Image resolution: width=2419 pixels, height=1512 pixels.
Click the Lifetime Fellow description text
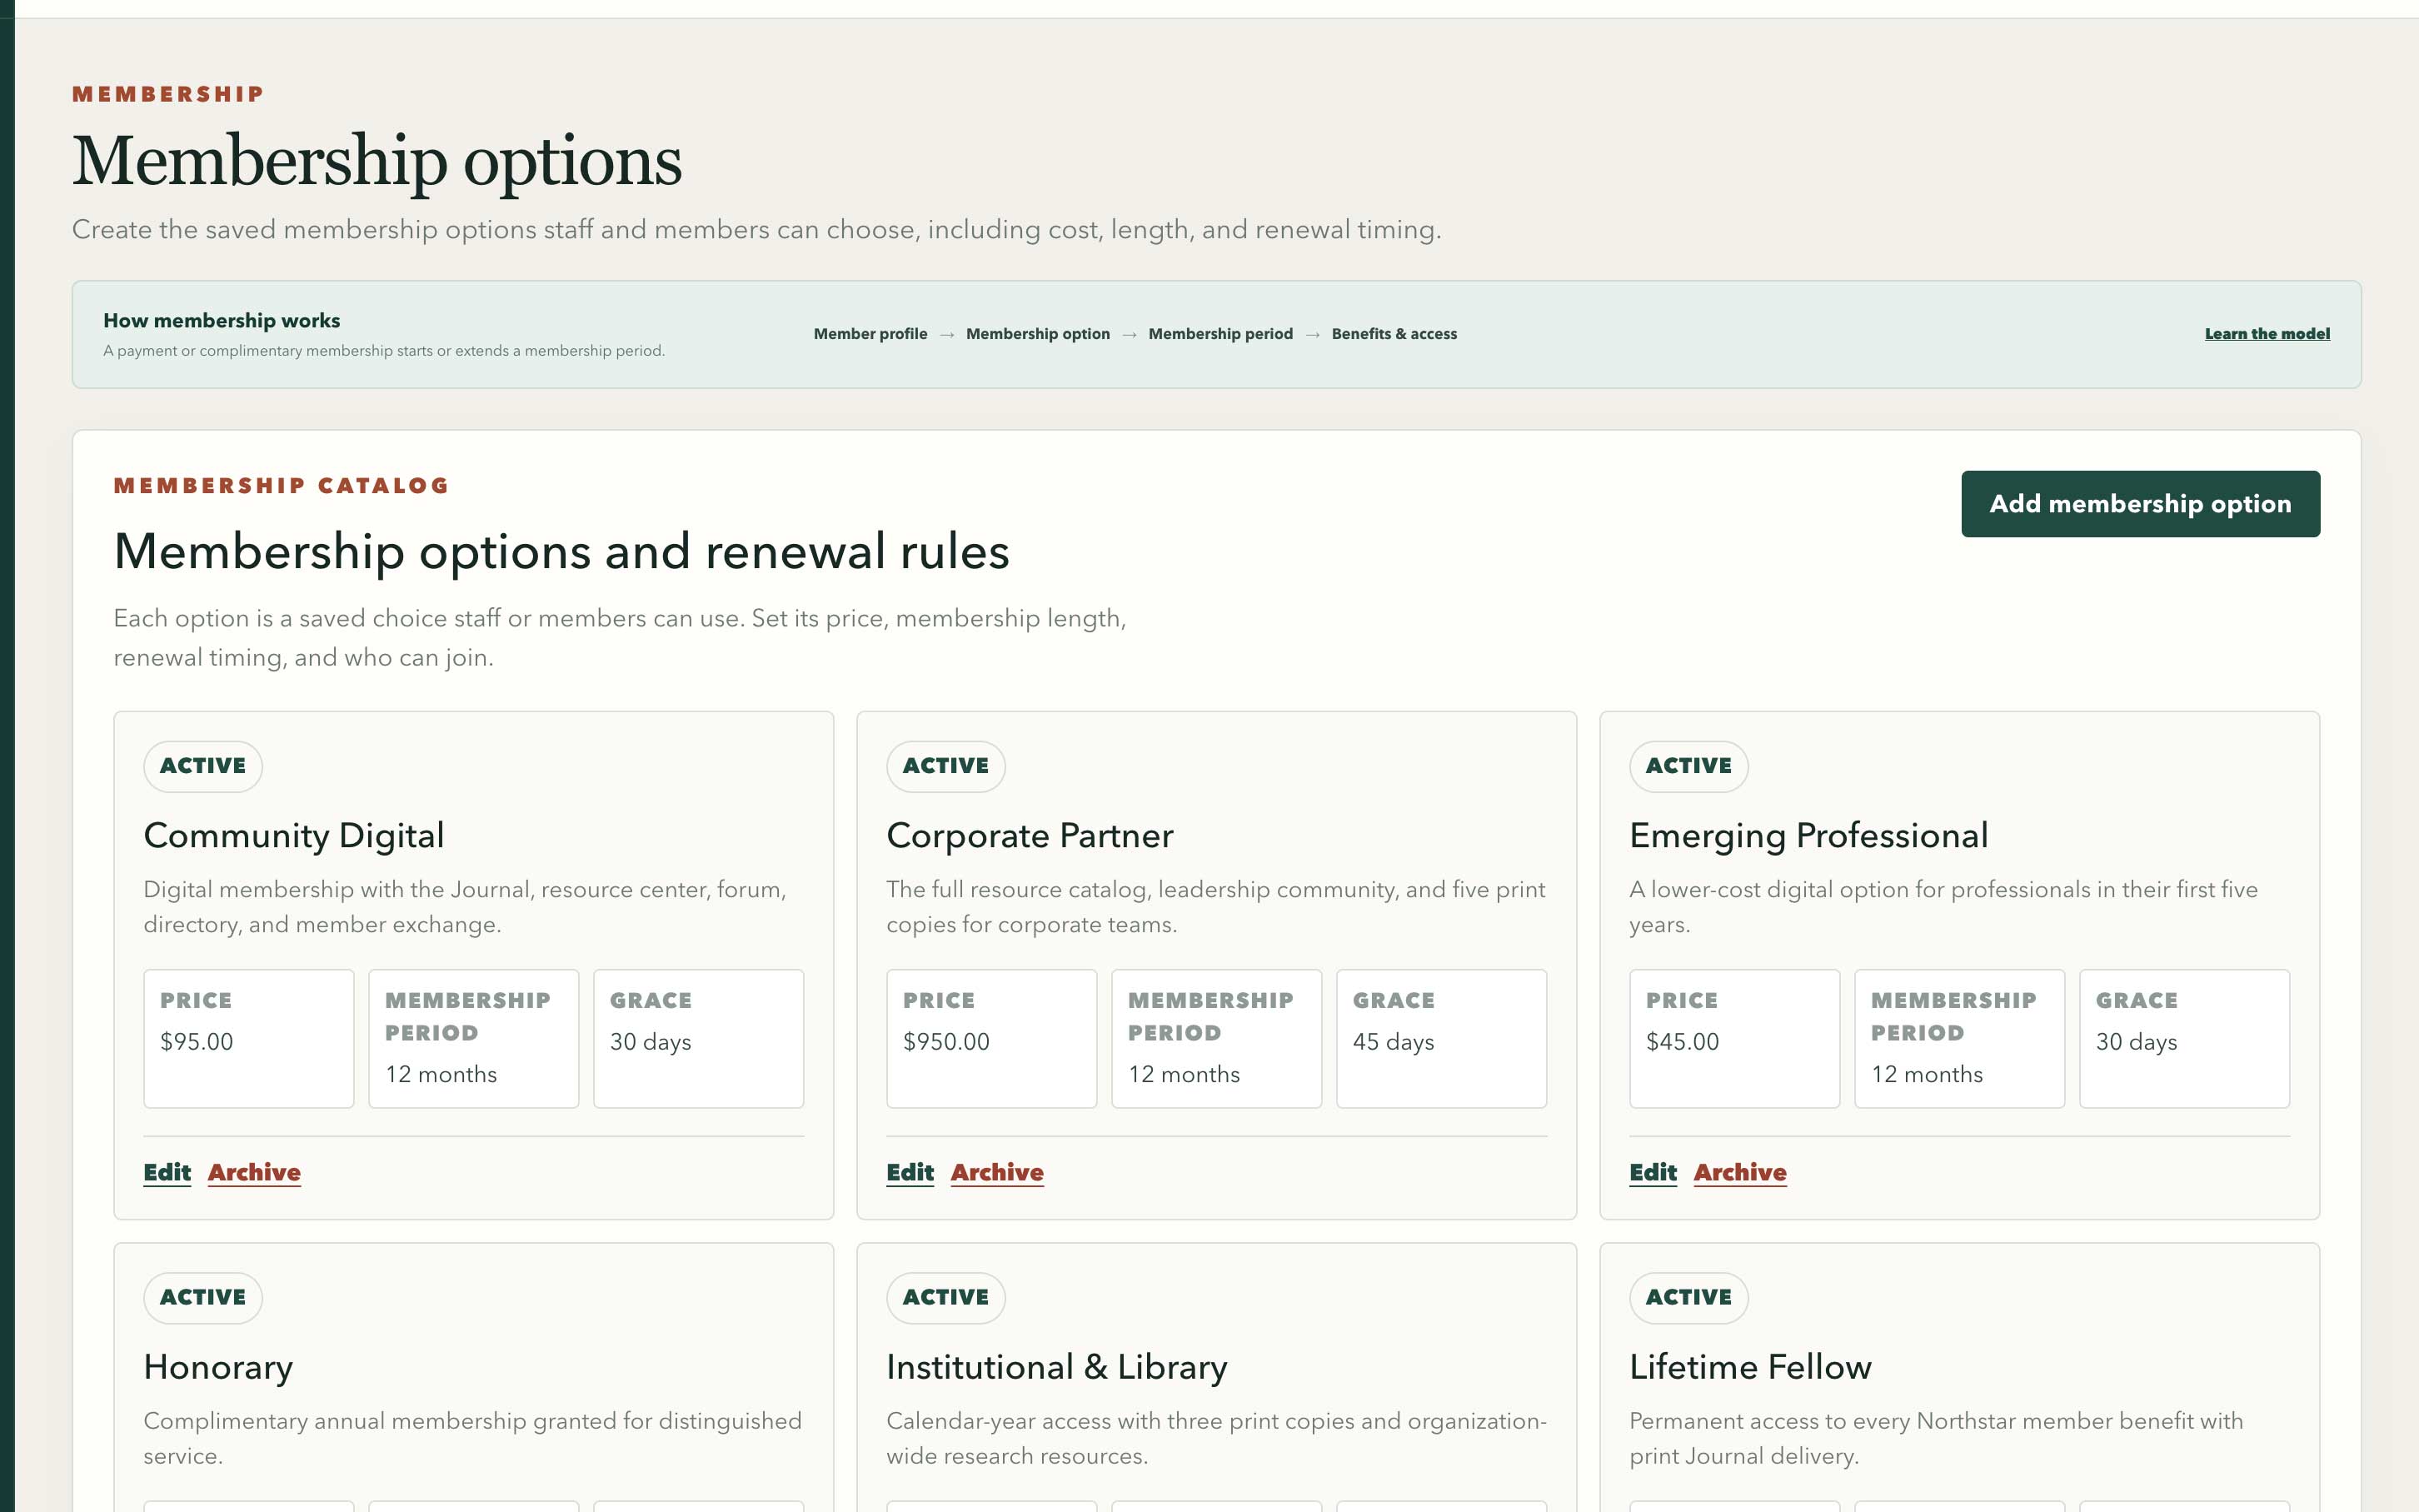(x=1936, y=1438)
